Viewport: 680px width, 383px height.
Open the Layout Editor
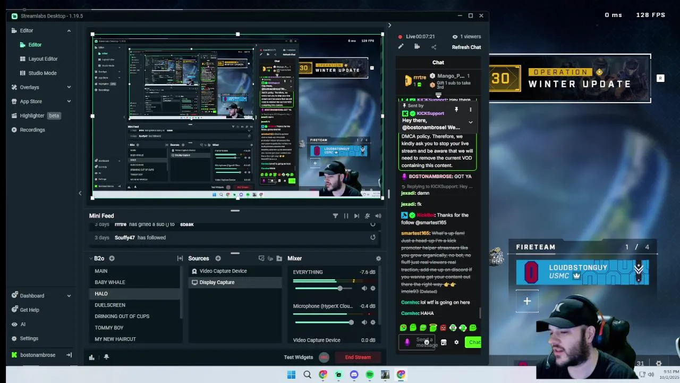[43, 59]
